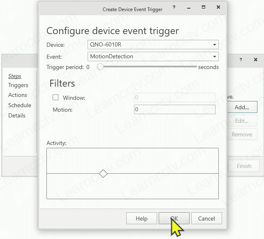
Task: Click the Motion filter input field
Action: 175,109
